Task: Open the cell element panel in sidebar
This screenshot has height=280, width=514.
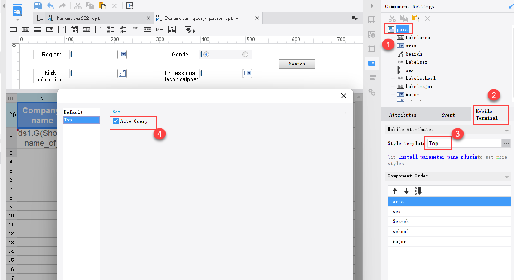Action: click(372, 20)
